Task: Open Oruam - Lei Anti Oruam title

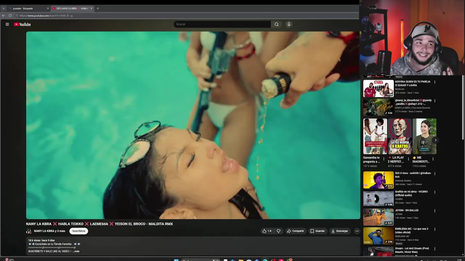Action: click(412, 250)
